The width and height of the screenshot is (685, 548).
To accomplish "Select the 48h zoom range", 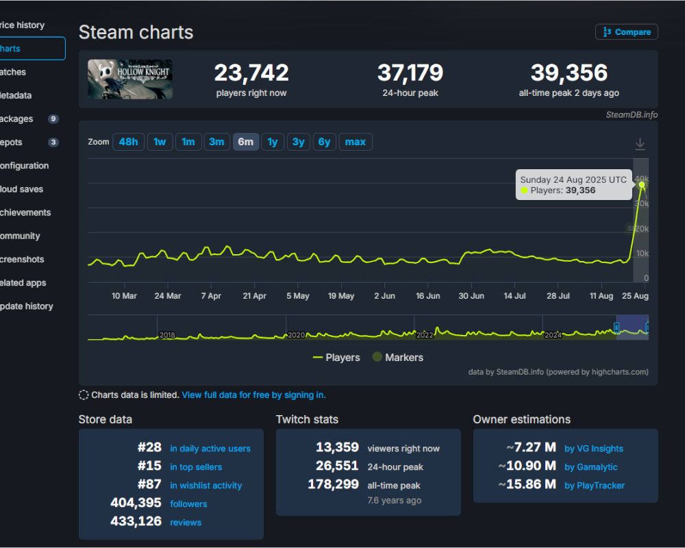I will coord(128,142).
